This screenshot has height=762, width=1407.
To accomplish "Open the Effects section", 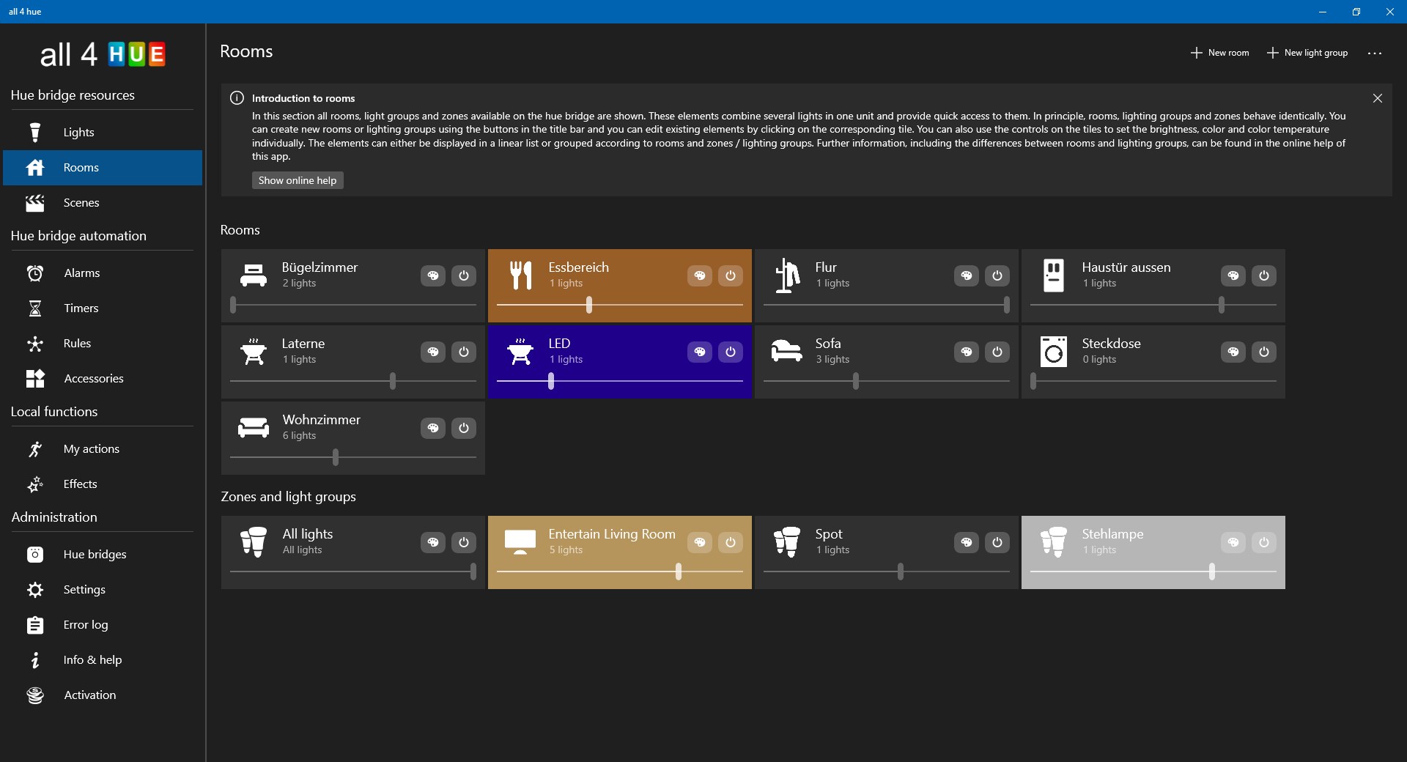I will pos(81,484).
